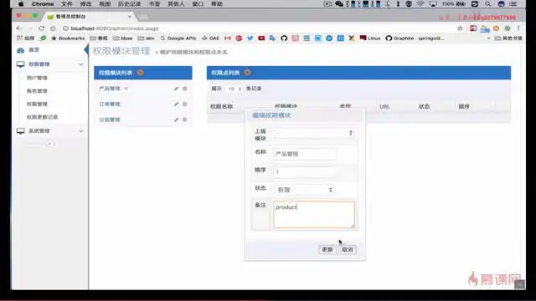Open the 其他书签 folder

508,38
